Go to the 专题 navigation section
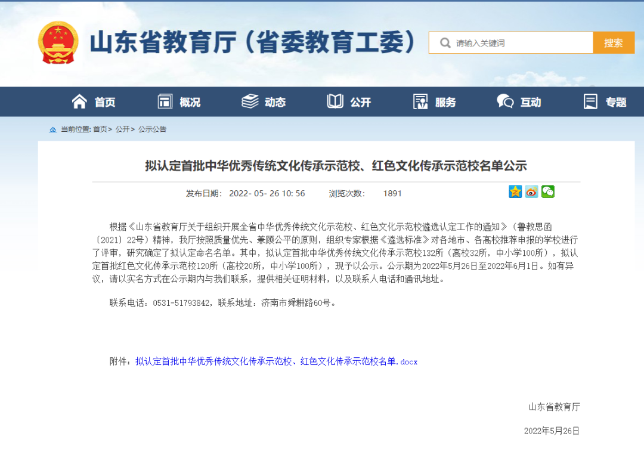Image resolution: width=644 pixels, height=455 pixels. click(x=615, y=103)
